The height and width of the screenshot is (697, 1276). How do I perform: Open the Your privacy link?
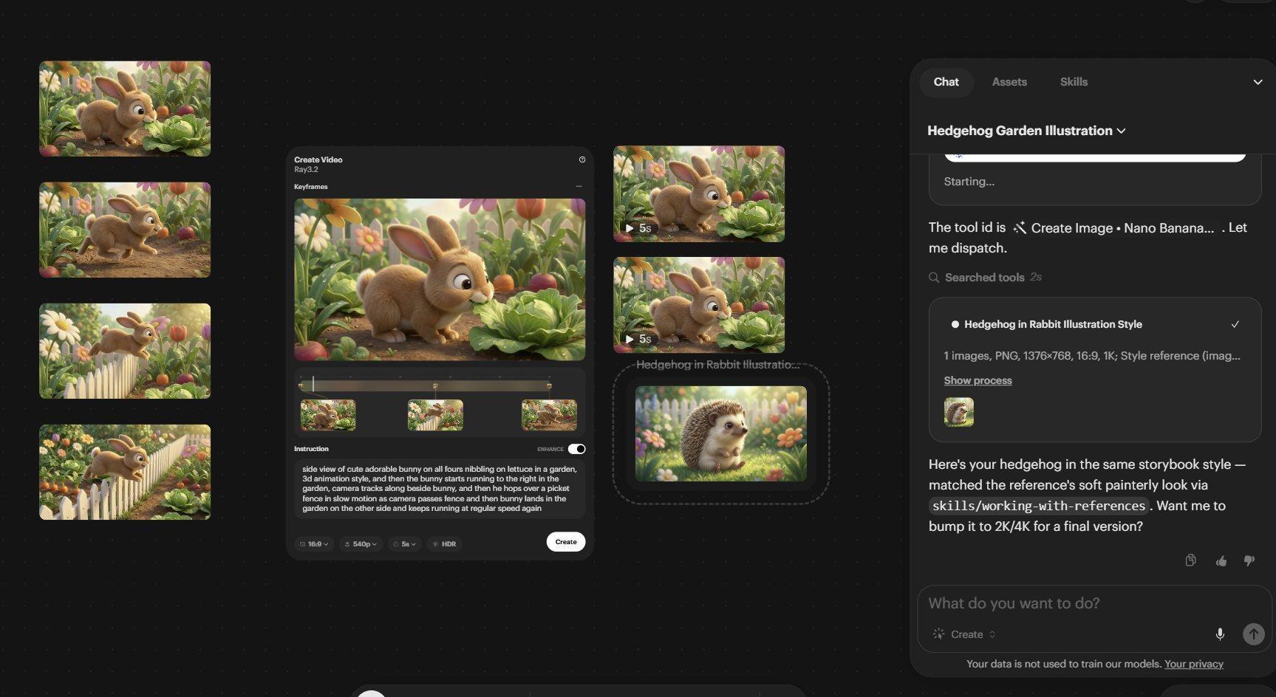1193,664
